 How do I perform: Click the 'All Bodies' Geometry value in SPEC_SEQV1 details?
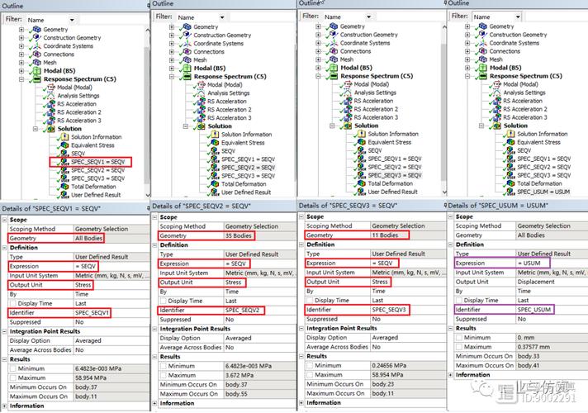click(x=88, y=238)
